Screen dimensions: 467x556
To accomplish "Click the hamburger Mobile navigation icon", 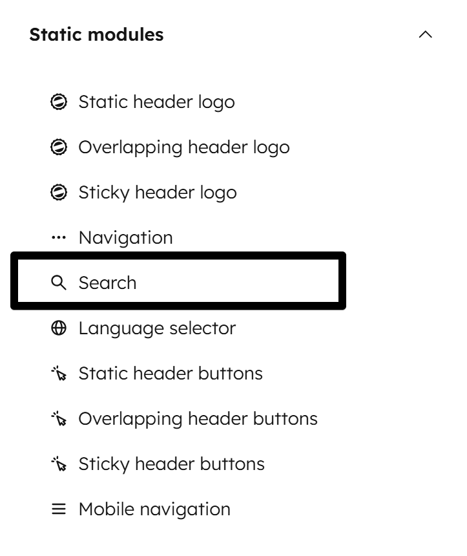I will (x=60, y=509).
